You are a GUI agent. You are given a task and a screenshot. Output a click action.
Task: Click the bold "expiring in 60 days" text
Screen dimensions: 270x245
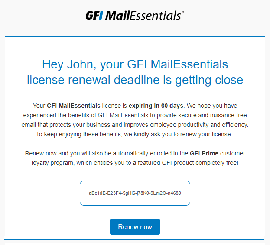pyautogui.click(x=156, y=106)
